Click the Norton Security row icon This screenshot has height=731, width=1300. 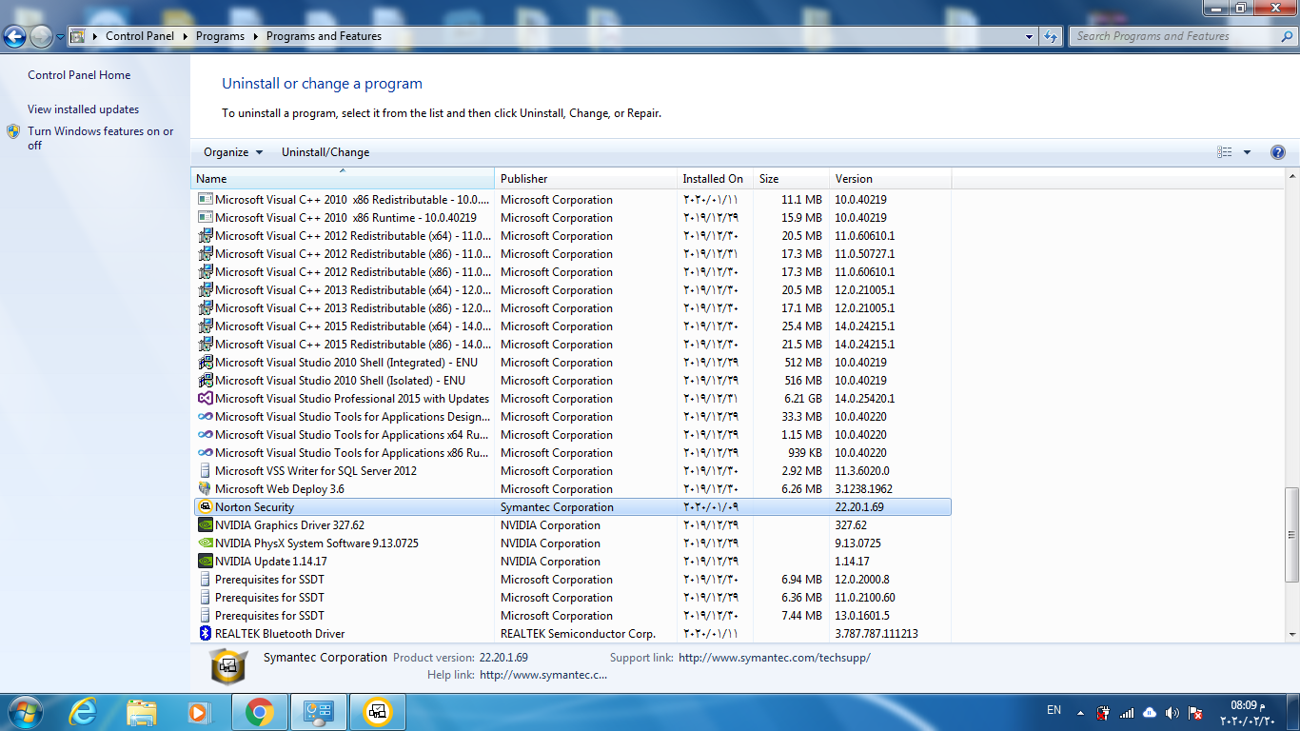point(205,507)
